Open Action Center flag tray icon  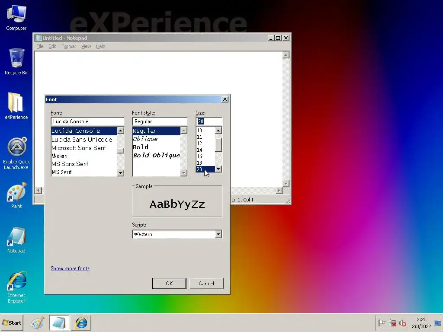(x=382, y=322)
